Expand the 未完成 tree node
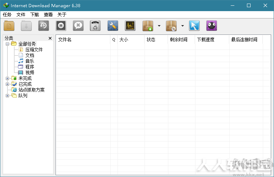Viewport: 274px width, 177px height. tap(7, 78)
